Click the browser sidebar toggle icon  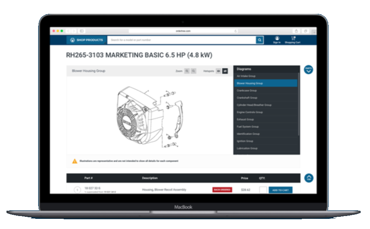point(82,31)
